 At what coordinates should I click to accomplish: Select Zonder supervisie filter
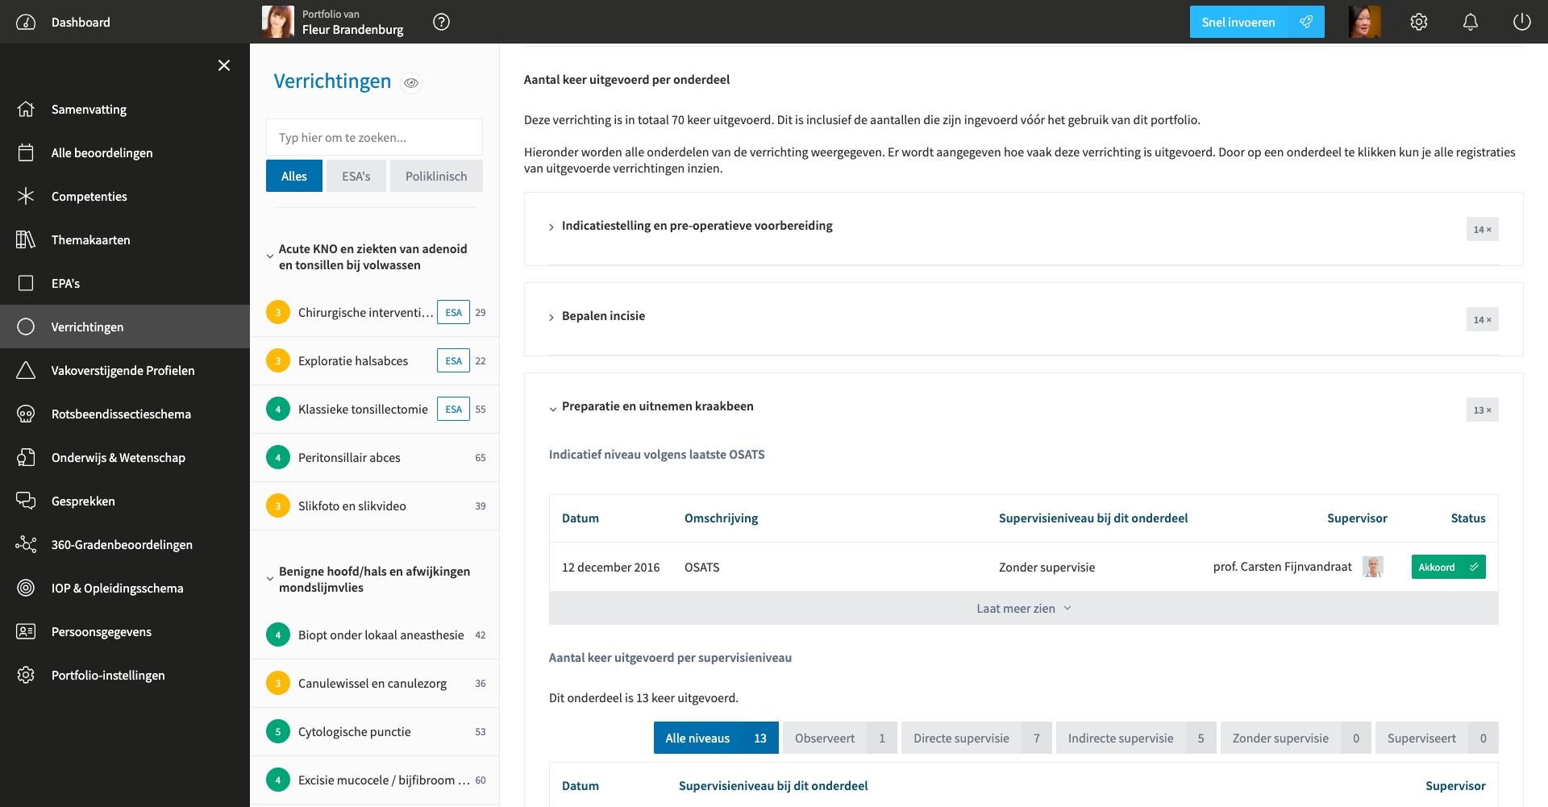click(x=1296, y=738)
